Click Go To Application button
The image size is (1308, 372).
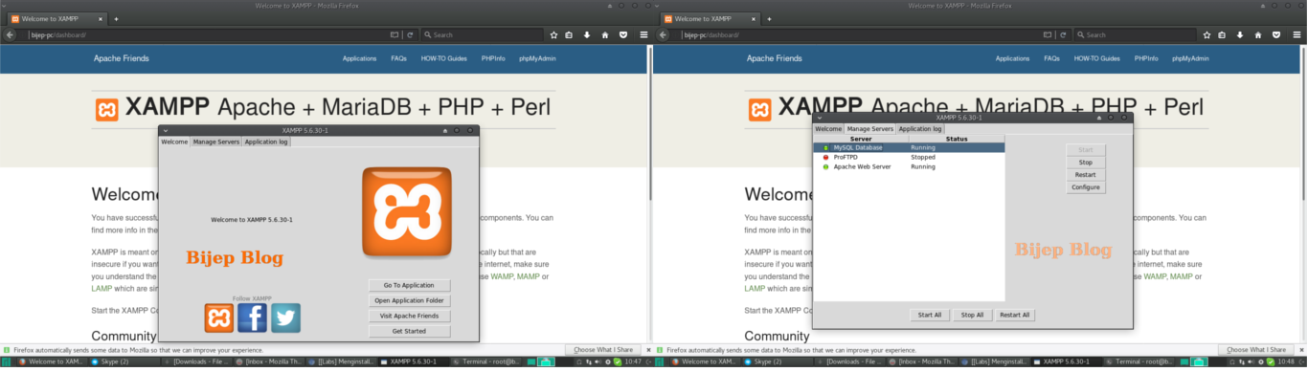point(409,285)
